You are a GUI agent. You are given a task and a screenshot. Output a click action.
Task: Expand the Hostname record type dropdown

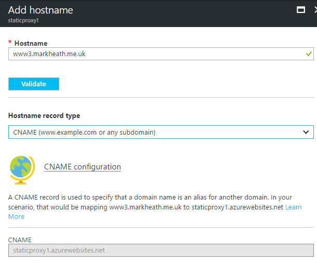point(161,132)
